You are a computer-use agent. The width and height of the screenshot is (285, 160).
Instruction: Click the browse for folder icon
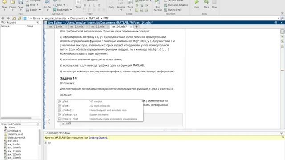click(20, 18)
